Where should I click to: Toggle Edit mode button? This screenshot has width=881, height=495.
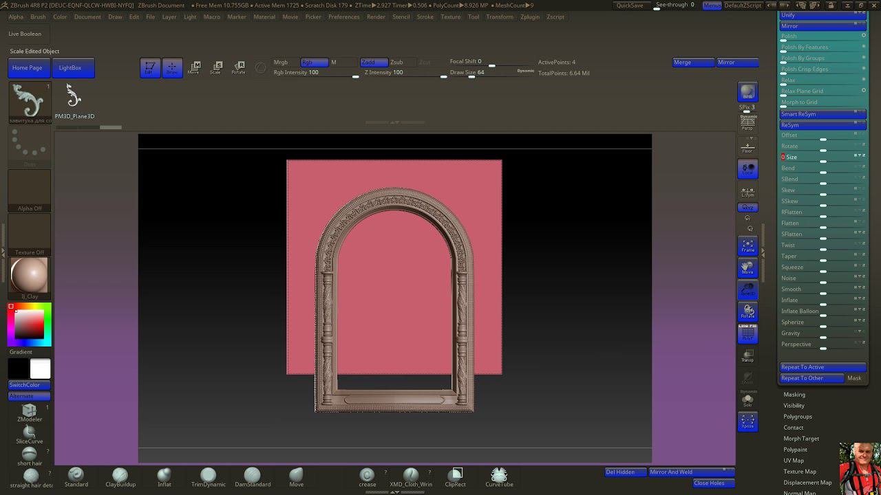tap(149, 67)
